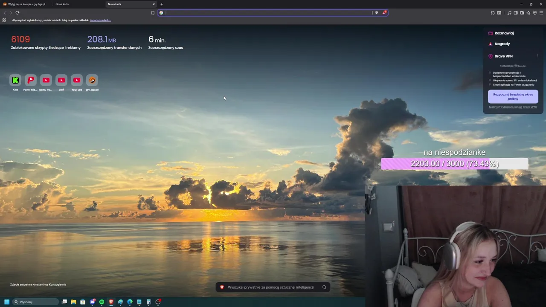Open the Brave Shields lion icon
The image size is (546, 307).
(376, 13)
